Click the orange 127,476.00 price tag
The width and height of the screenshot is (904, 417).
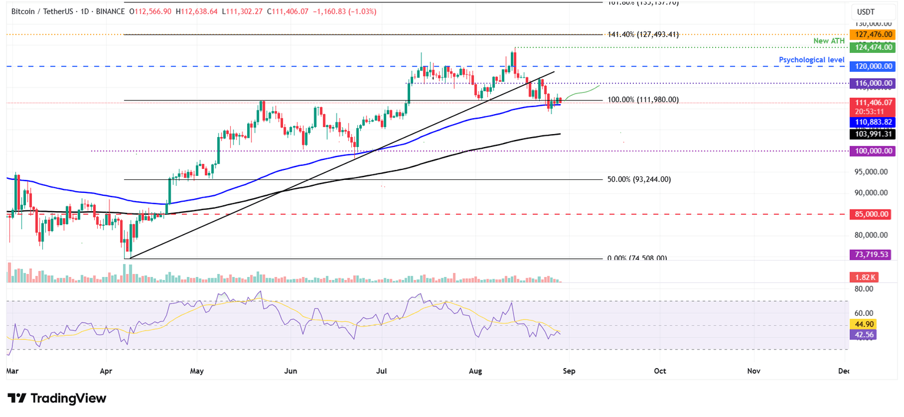coord(872,34)
